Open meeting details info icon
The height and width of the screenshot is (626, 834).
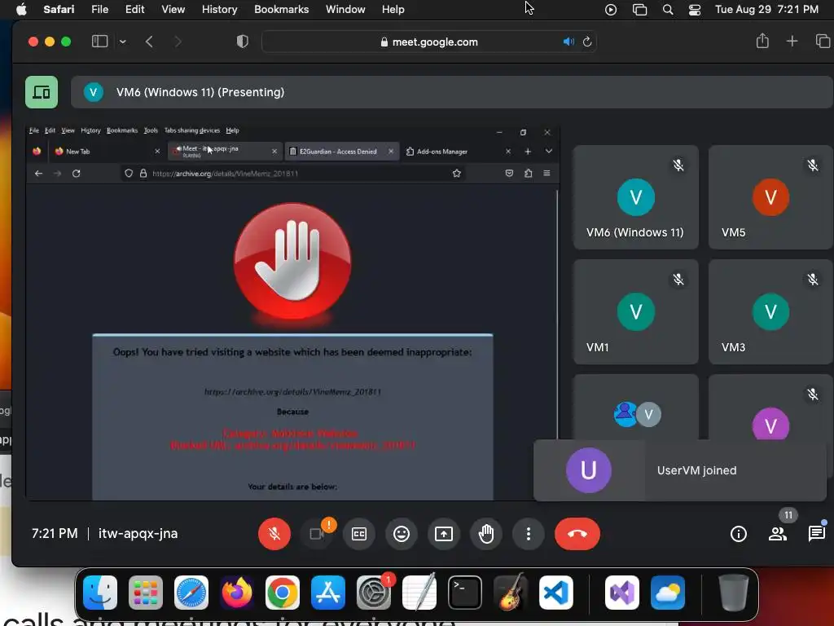(738, 533)
